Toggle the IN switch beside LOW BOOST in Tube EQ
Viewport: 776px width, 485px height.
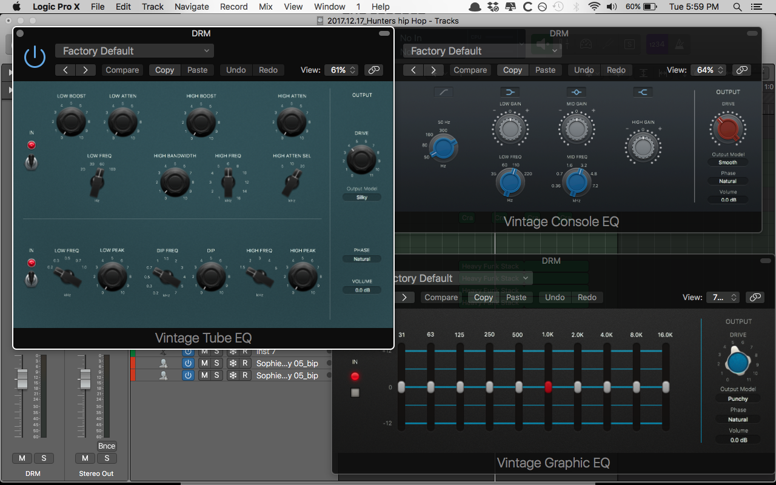point(31,162)
